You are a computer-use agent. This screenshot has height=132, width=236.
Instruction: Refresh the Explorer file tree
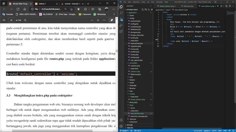click(149, 10)
